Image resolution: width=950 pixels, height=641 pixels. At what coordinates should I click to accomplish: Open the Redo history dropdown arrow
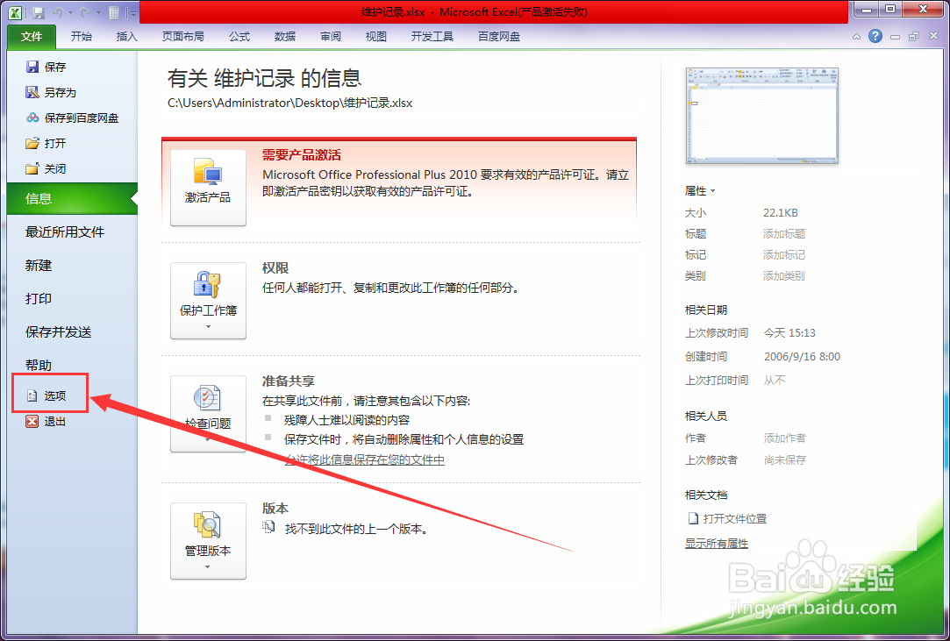pyautogui.click(x=98, y=13)
